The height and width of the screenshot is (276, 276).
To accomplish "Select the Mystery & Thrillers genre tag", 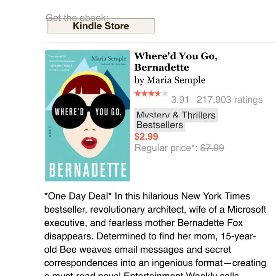I will pos(176,115).
